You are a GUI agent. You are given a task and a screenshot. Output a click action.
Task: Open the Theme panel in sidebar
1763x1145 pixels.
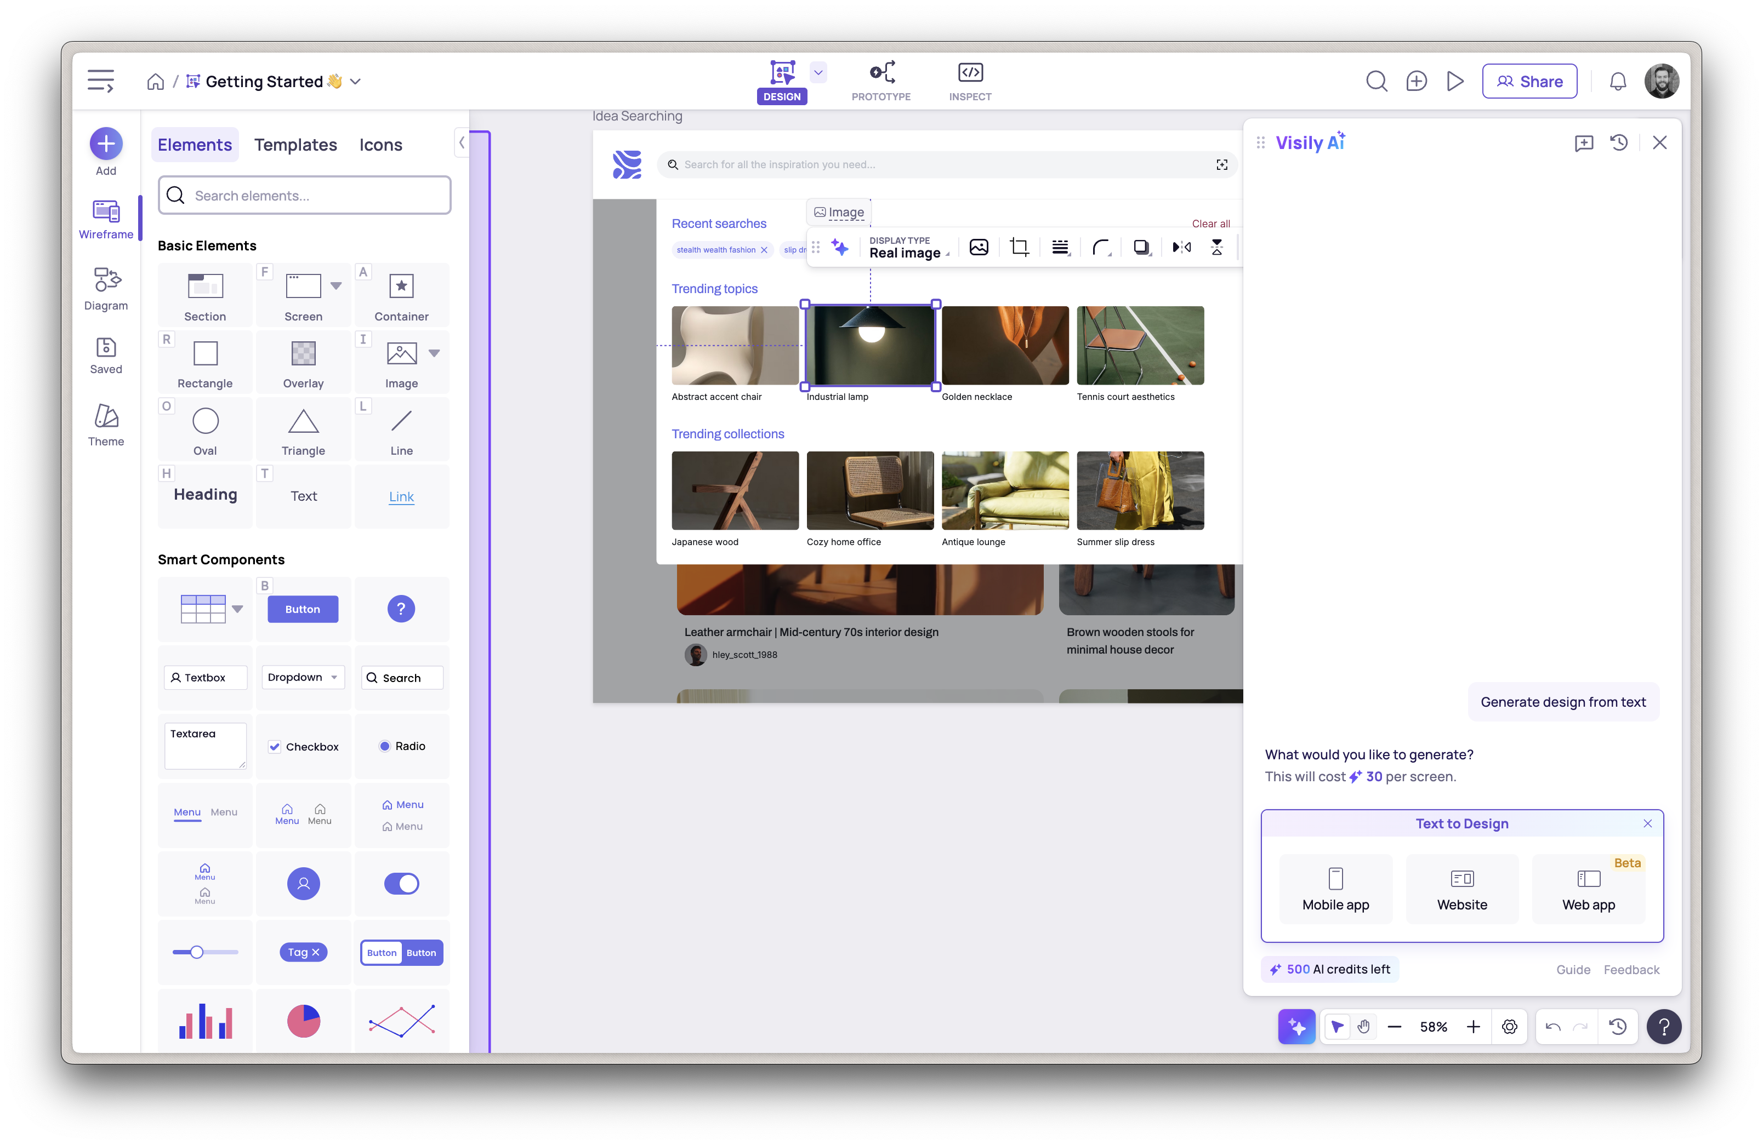106,425
